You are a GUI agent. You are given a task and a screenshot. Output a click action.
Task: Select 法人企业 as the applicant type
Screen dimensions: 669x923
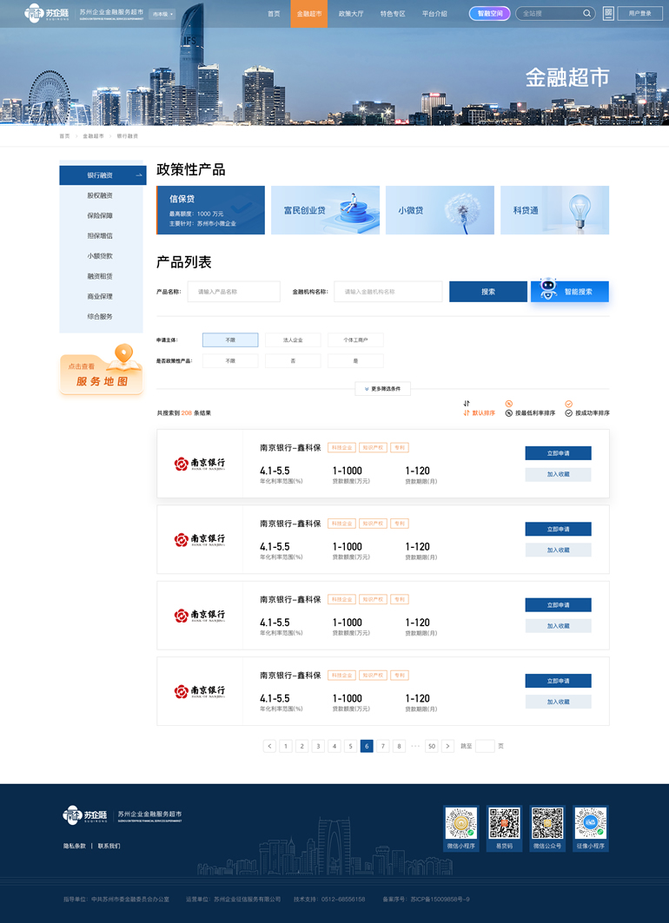pyautogui.click(x=293, y=340)
